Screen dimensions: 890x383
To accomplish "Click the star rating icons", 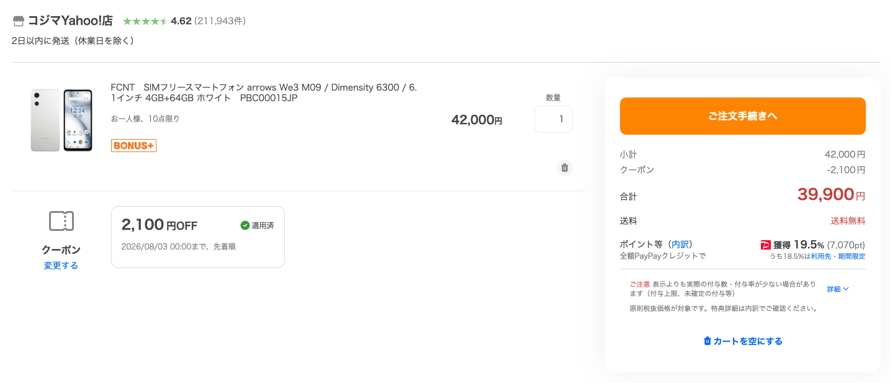I will [145, 21].
